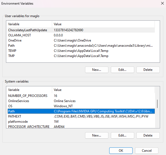The image size is (166, 155).
Task: Select the user Path variable with anaconda3
Action: coord(81,46)
